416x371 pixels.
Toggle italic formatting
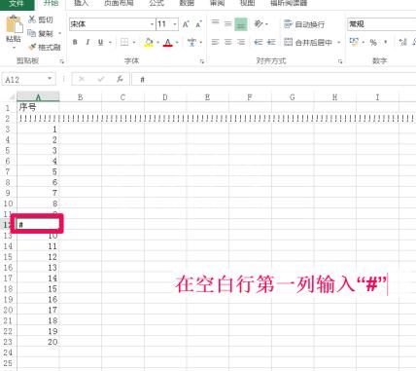[x=87, y=42]
